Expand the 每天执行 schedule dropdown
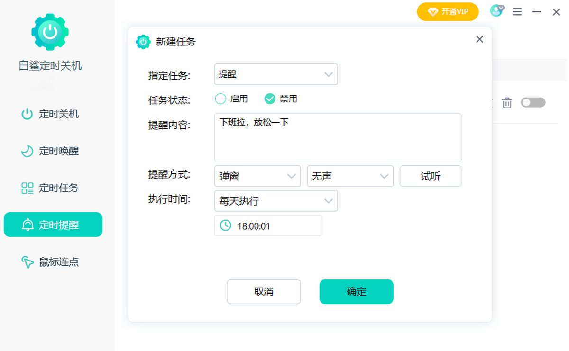The height and width of the screenshot is (351, 569). click(276, 201)
